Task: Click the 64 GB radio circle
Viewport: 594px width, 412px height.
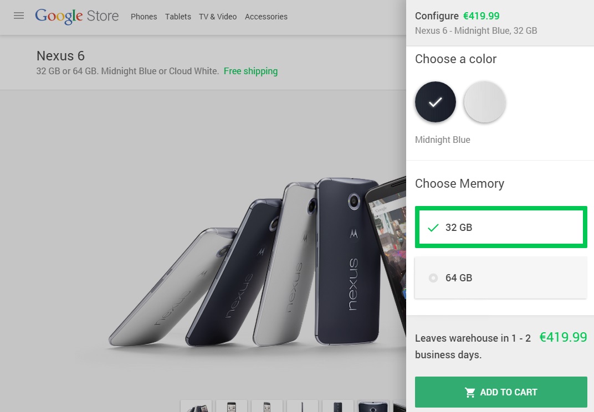Action: pos(433,278)
